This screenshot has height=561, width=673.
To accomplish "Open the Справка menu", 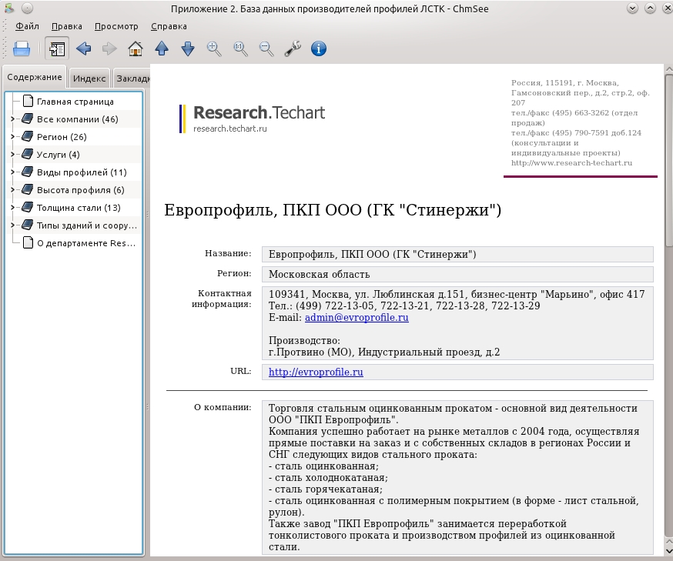I will pos(169,26).
